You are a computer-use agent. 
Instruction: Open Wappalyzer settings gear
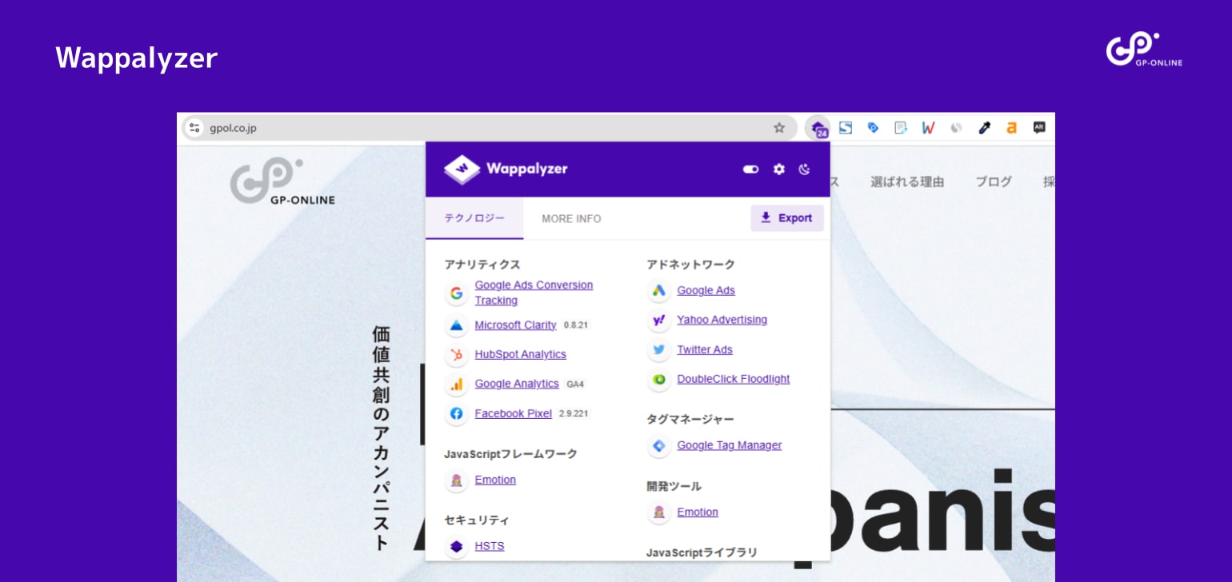point(778,169)
